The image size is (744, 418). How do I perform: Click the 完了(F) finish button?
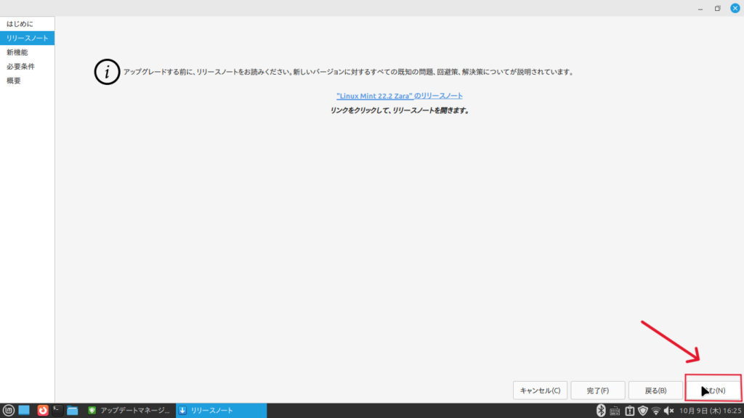point(597,390)
